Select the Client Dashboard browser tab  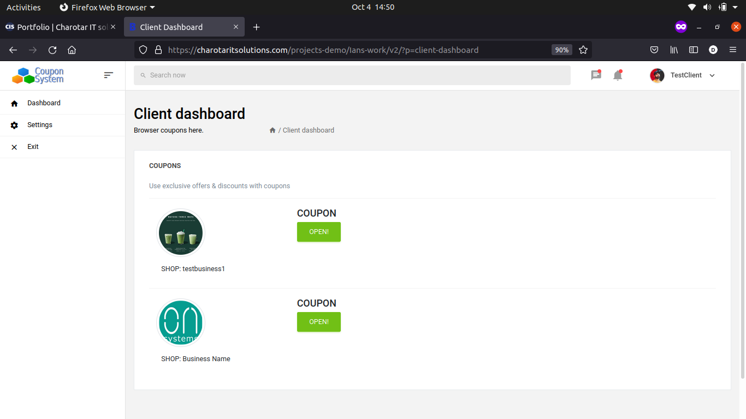coord(184,27)
